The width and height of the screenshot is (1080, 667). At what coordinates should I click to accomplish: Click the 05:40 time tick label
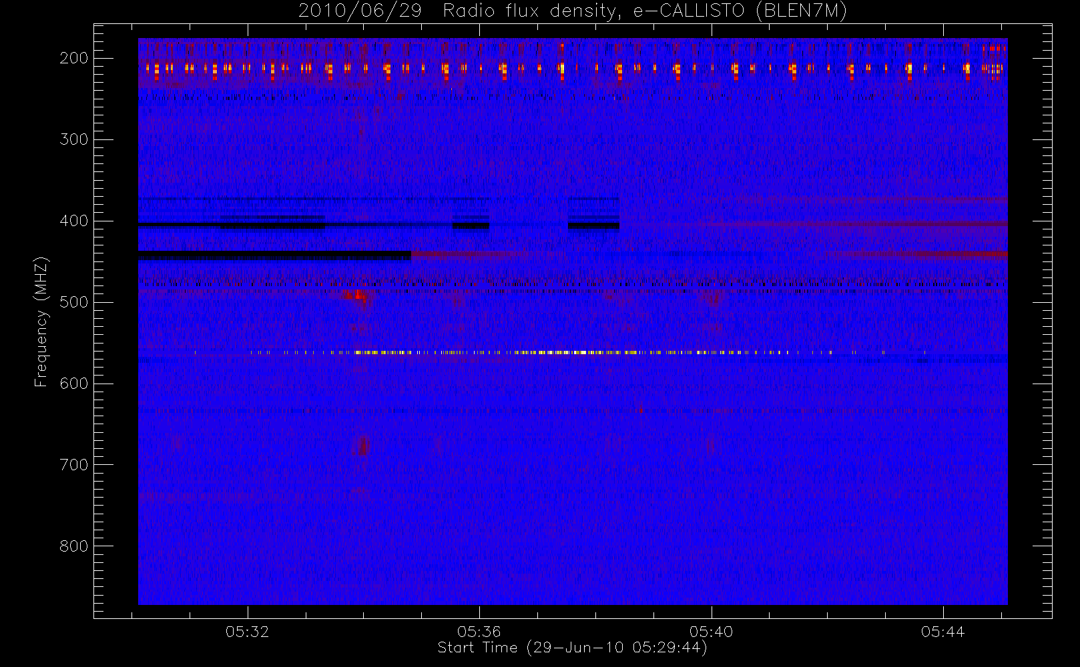(x=712, y=631)
